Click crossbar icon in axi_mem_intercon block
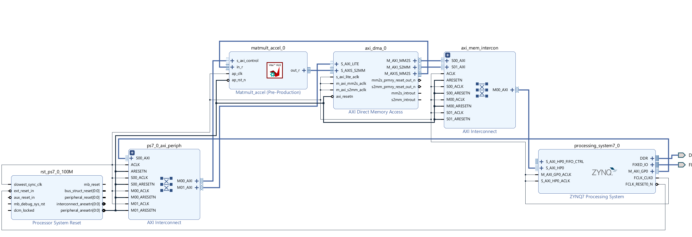The image size is (692, 237). coord(482,90)
